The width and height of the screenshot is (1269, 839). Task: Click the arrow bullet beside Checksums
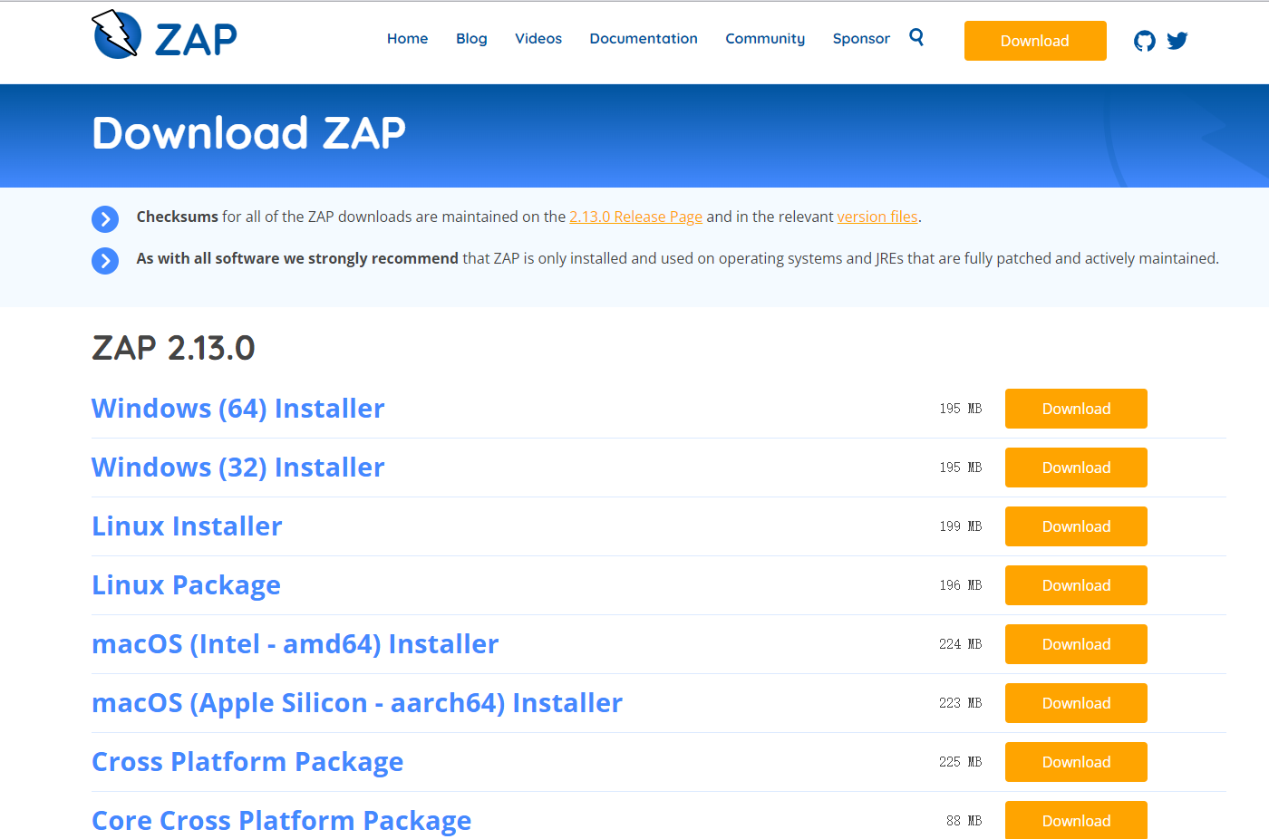point(105,218)
